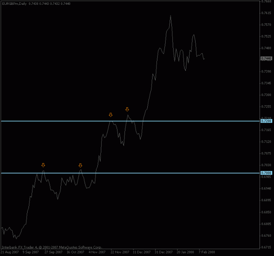
Task: Click the 0.7165 price scale label
Action: 266,130
